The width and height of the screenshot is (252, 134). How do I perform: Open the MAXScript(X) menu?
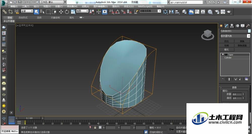pyautogui.click(x=145, y=6)
